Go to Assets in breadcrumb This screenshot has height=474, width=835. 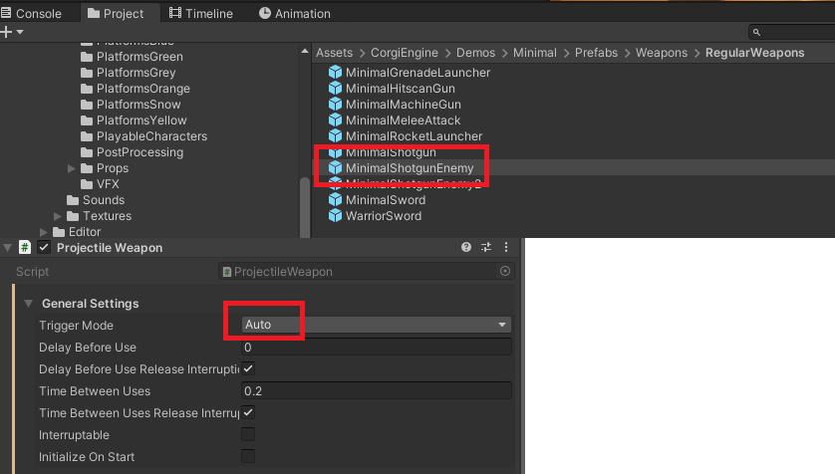[x=334, y=53]
